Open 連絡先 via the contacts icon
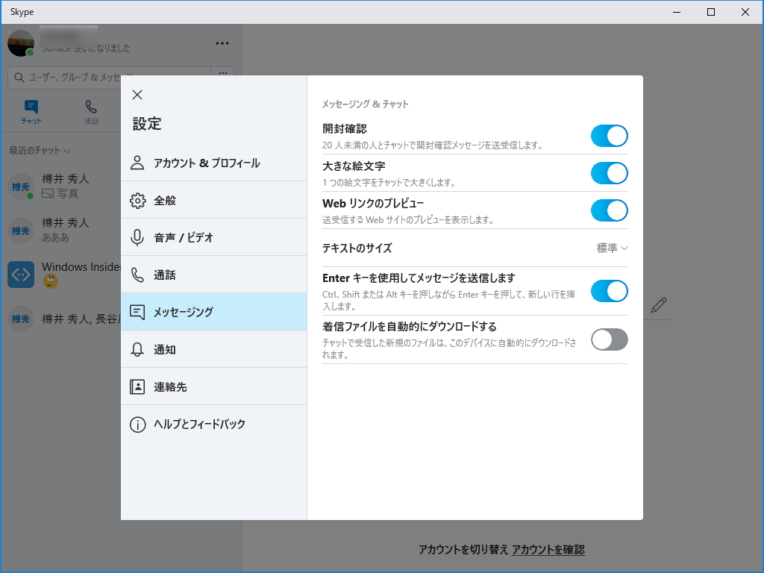764x573 pixels. (138, 386)
